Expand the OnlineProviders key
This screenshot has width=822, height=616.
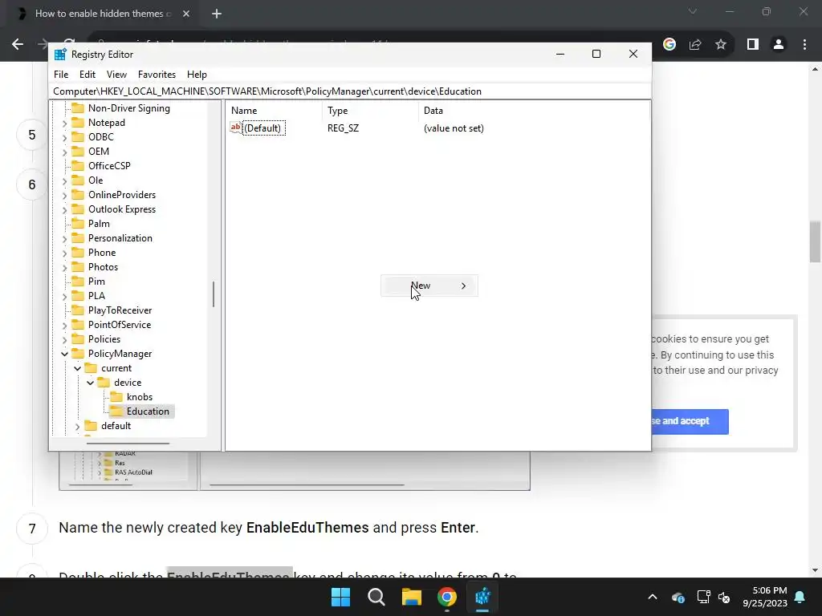64,196
